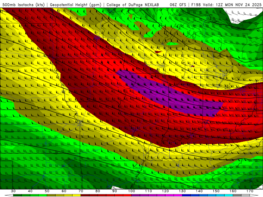Select the dark blue swatch starting at 130

pos(186,195)
